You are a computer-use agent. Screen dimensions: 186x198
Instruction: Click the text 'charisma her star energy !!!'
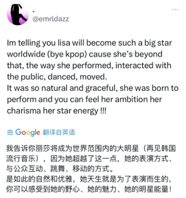coord(57,111)
